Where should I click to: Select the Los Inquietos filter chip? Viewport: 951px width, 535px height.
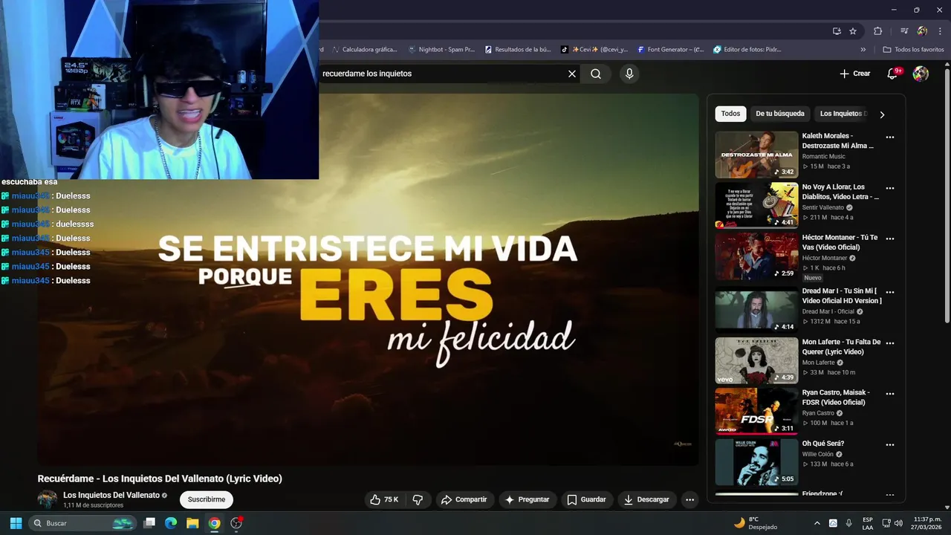(843, 114)
